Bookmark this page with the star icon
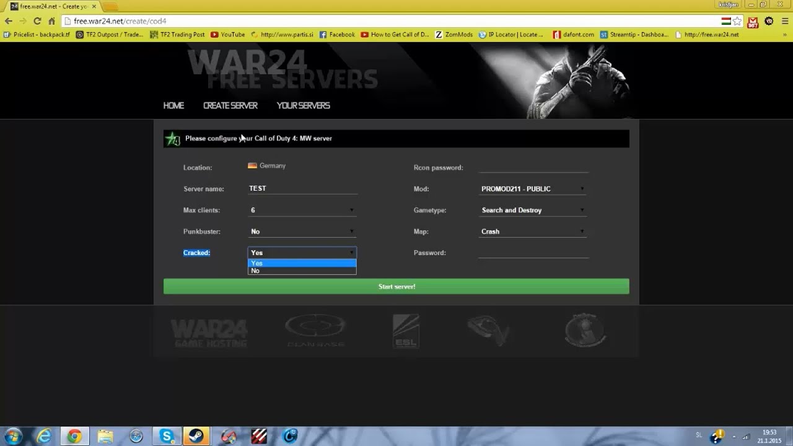The height and width of the screenshot is (446, 793). (737, 21)
